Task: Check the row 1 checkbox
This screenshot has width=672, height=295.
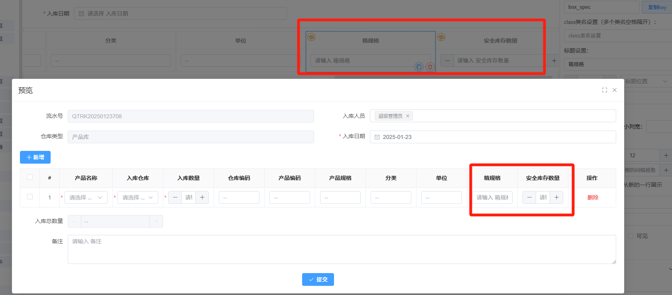Action: [30, 197]
